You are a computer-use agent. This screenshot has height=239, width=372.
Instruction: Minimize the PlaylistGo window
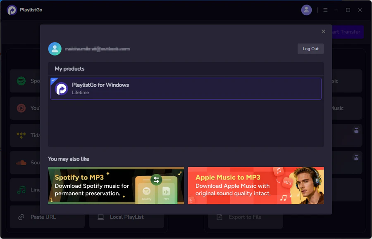tap(336, 10)
